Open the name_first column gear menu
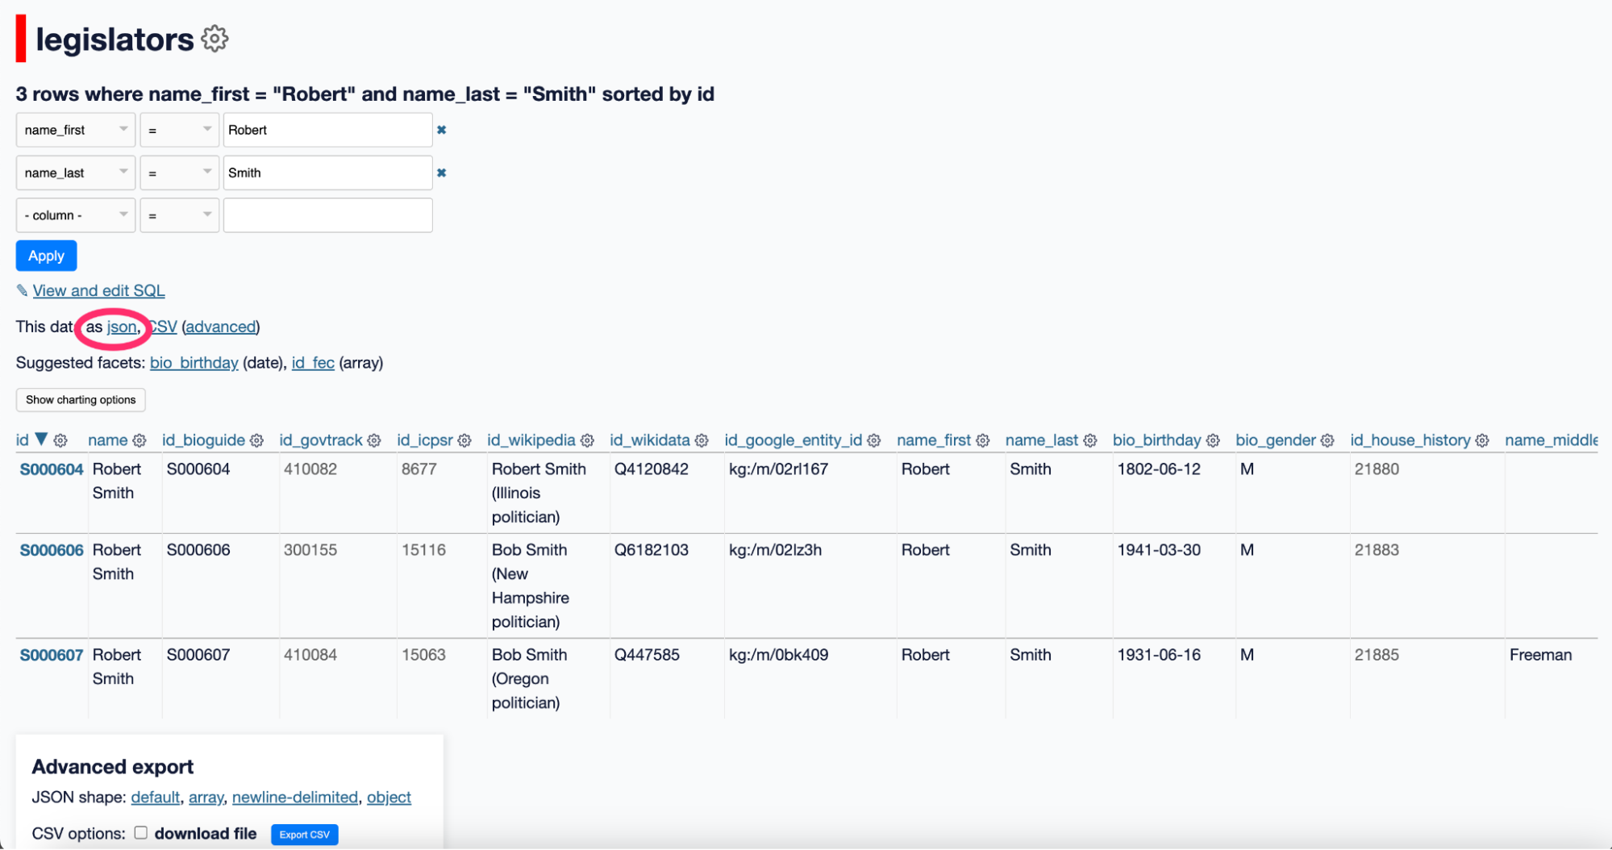The height and width of the screenshot is (850, 1612). click(982, 440)
